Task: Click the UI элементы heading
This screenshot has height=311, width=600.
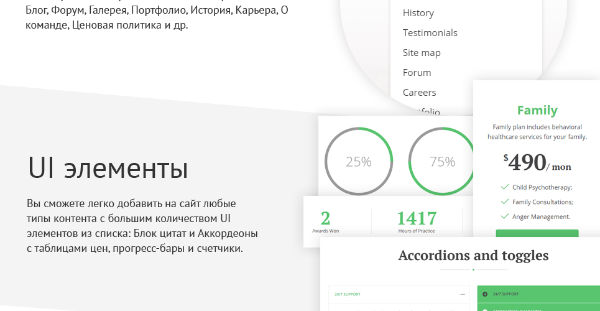Action: (108, 168)
